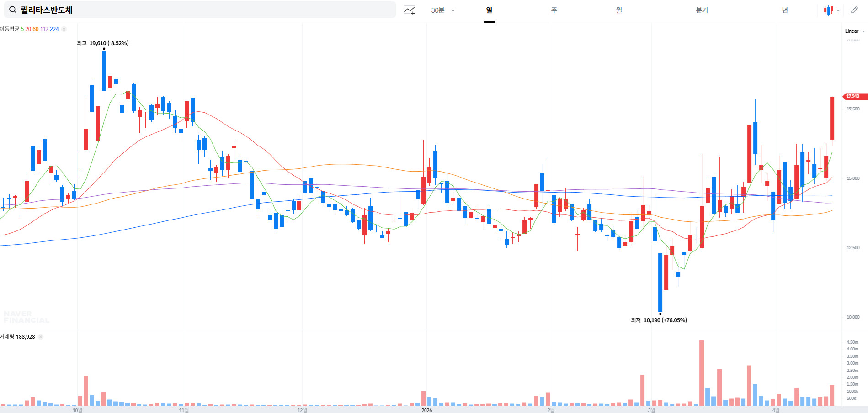Select the red 20 moving average period
868x413 pixels.
pyautogui.click(x=28, y=29)
